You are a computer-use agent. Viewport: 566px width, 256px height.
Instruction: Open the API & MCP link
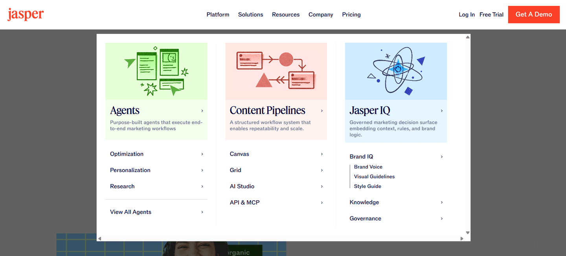click(244, 203)
